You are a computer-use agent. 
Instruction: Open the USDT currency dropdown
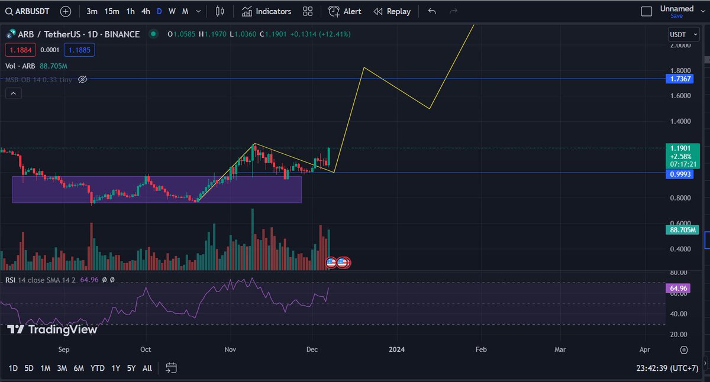point(683,34)
